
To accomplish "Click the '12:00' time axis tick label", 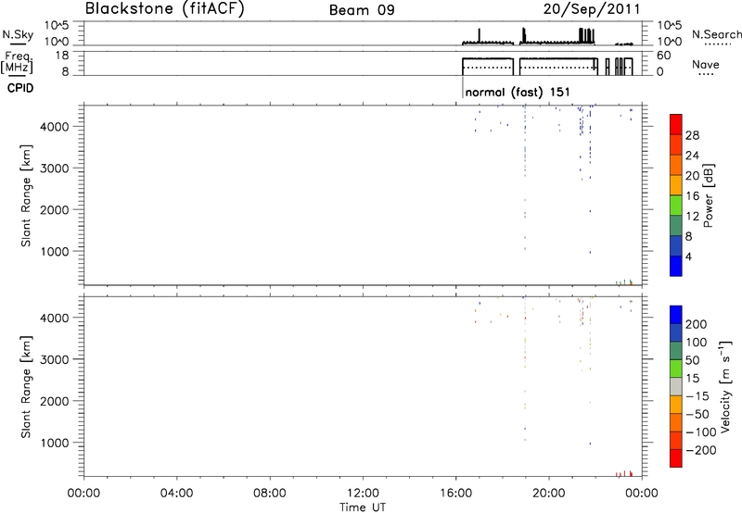I will [x=363, y=494].
